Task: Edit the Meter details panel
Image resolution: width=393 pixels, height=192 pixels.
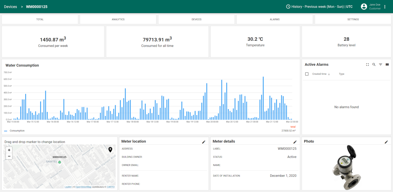Action: (295, 142)
